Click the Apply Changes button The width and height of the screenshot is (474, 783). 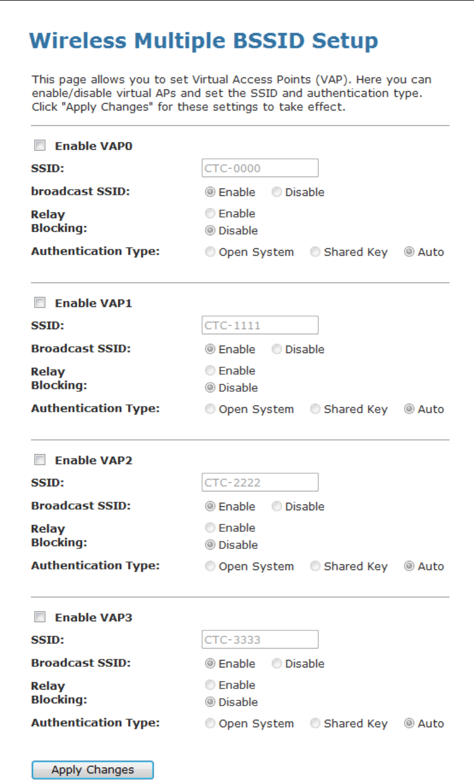pos(92,770)
